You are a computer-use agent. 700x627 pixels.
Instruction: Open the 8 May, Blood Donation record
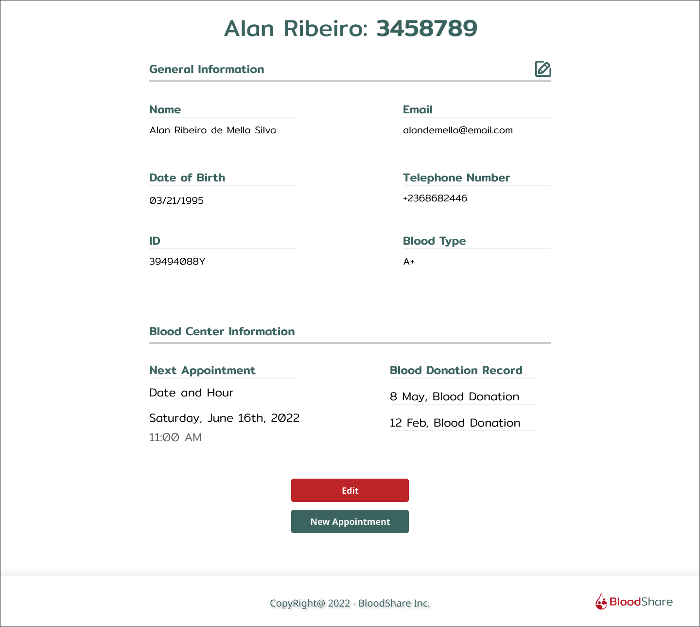(455, 397)
